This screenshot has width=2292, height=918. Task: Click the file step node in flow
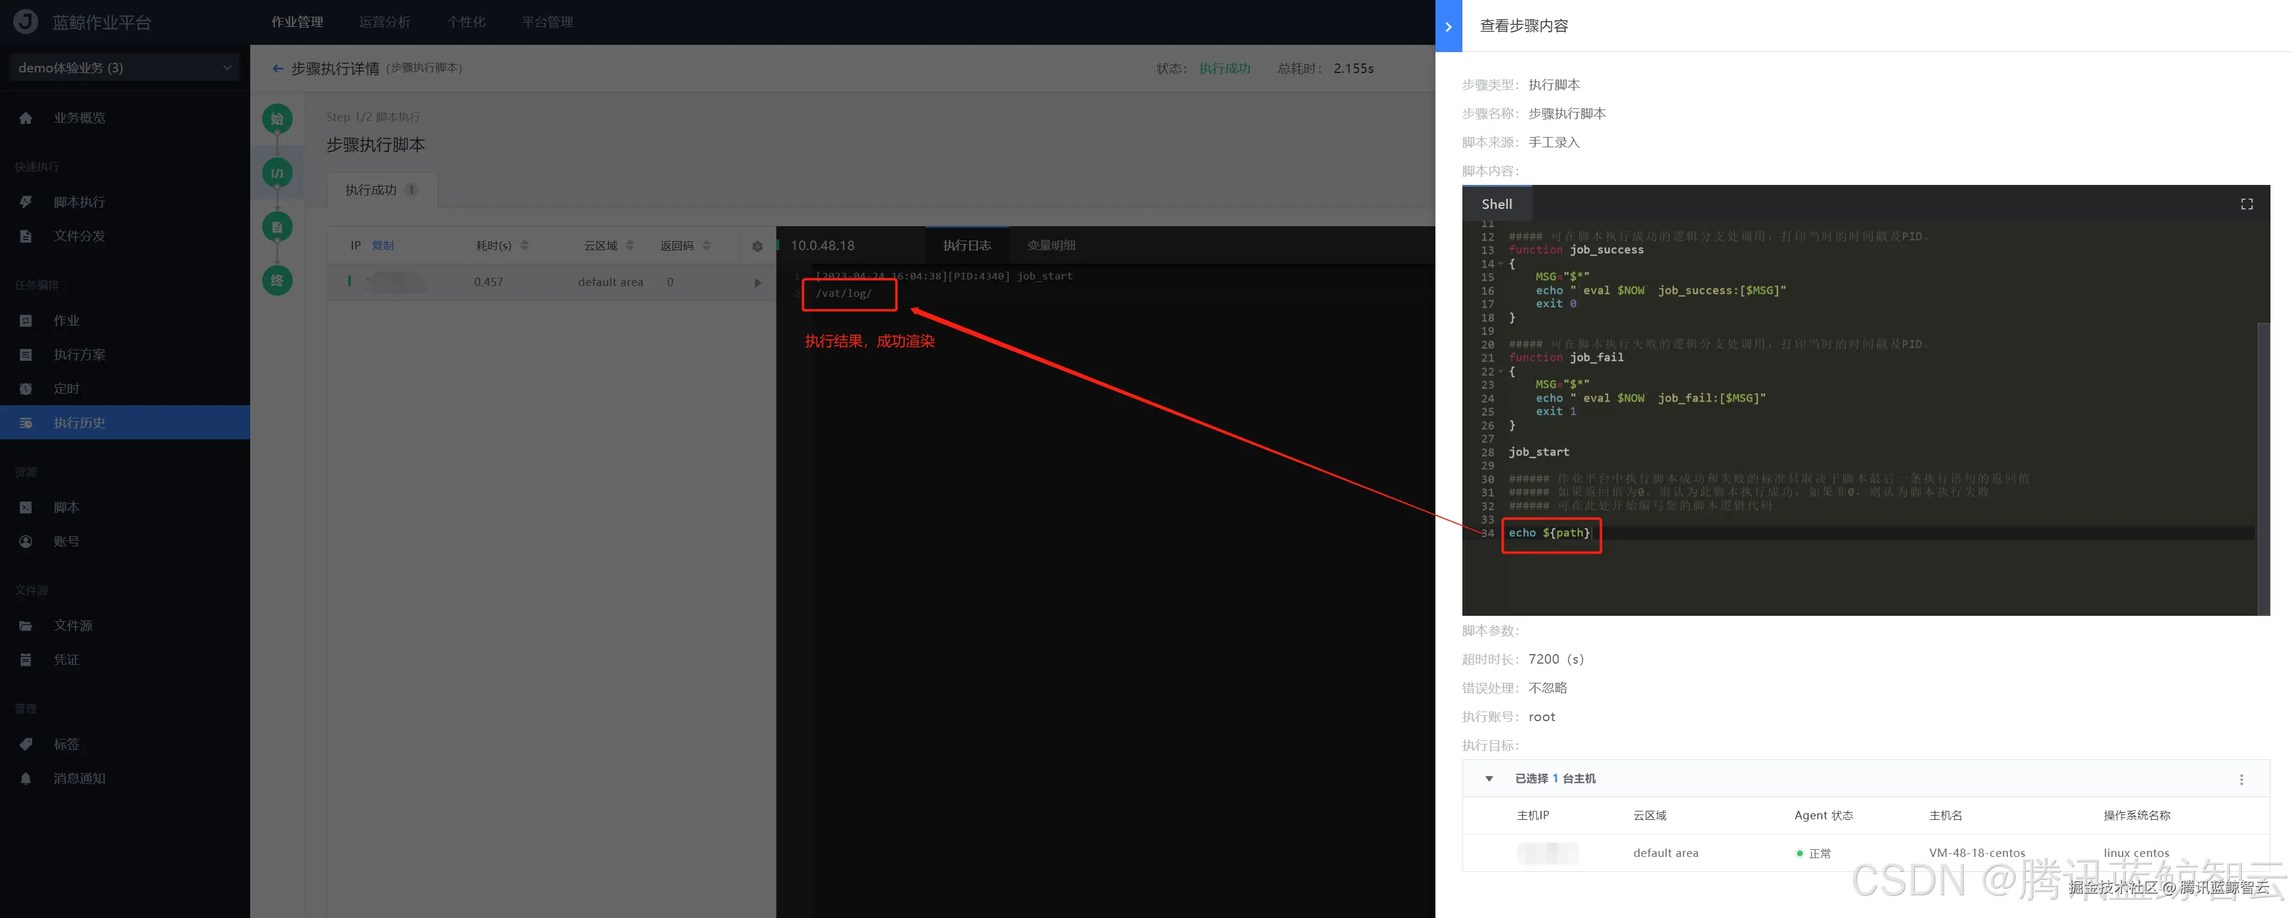click(x=278, y=227)
